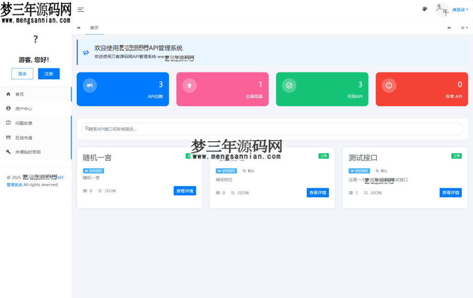Click the key icon beside 申请临时密钥

pyautogui.click(x=8, y=152)
